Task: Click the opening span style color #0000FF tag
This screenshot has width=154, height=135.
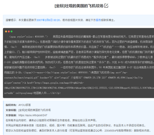Action: (28, 36)
